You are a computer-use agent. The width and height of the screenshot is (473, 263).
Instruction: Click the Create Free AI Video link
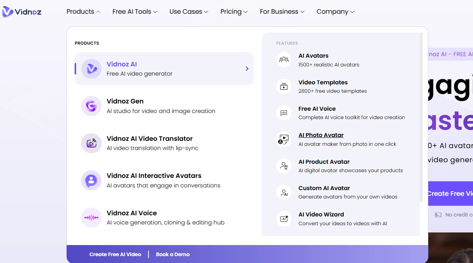(x=115, y=254)
